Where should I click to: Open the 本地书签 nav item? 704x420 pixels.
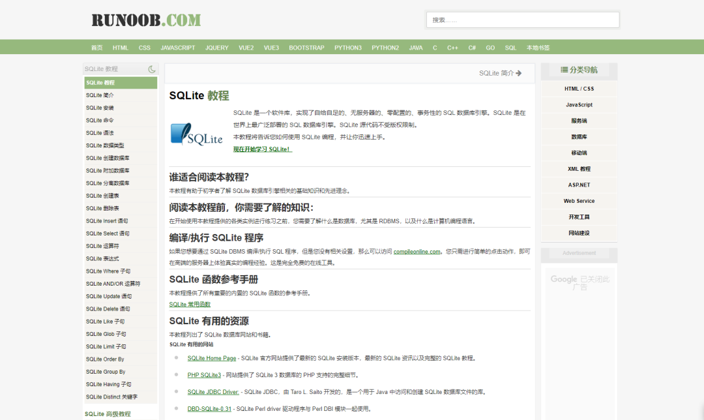538,48
